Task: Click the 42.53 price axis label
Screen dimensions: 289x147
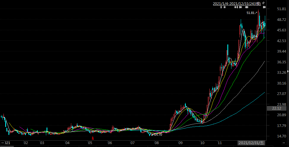Action: (x=281, y=41)
